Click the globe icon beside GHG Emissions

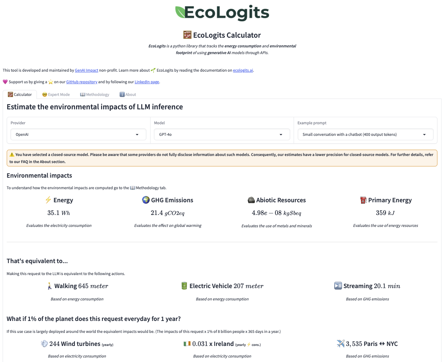pos(146,200)
